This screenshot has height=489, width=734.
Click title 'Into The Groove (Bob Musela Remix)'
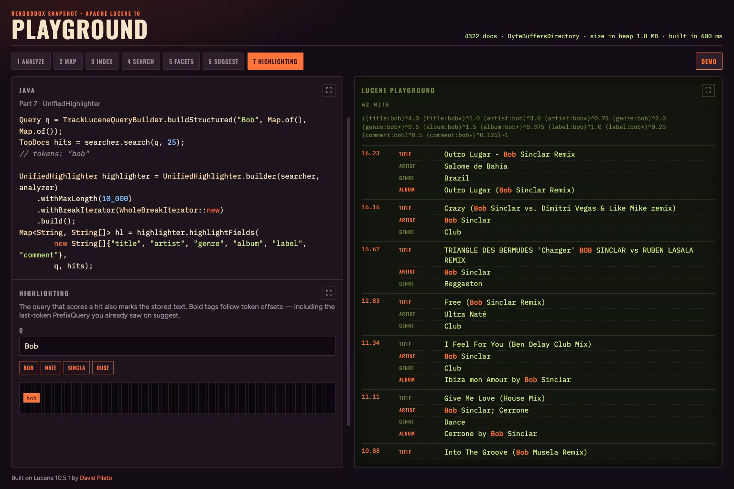point(516,452)
